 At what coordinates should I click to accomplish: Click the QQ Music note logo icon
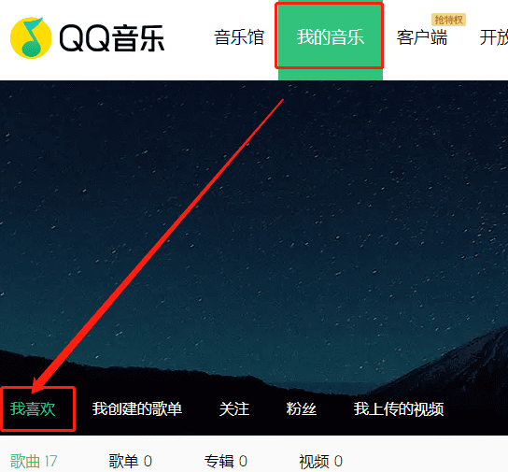click(31, 38)
